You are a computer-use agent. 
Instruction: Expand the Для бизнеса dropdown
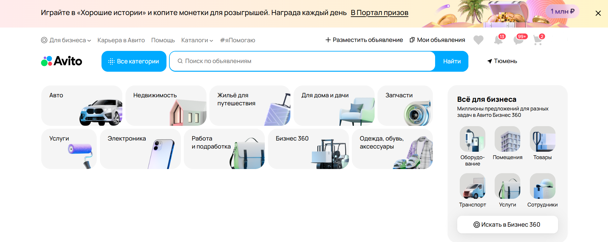(x=66, y=40)
